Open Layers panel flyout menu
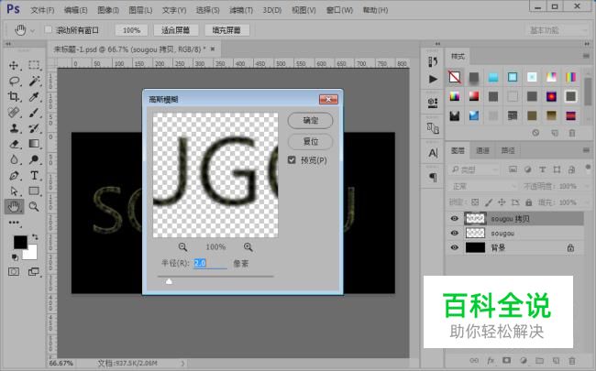Image resolution: width=596 pixels, height=371 pixels. 586,150
